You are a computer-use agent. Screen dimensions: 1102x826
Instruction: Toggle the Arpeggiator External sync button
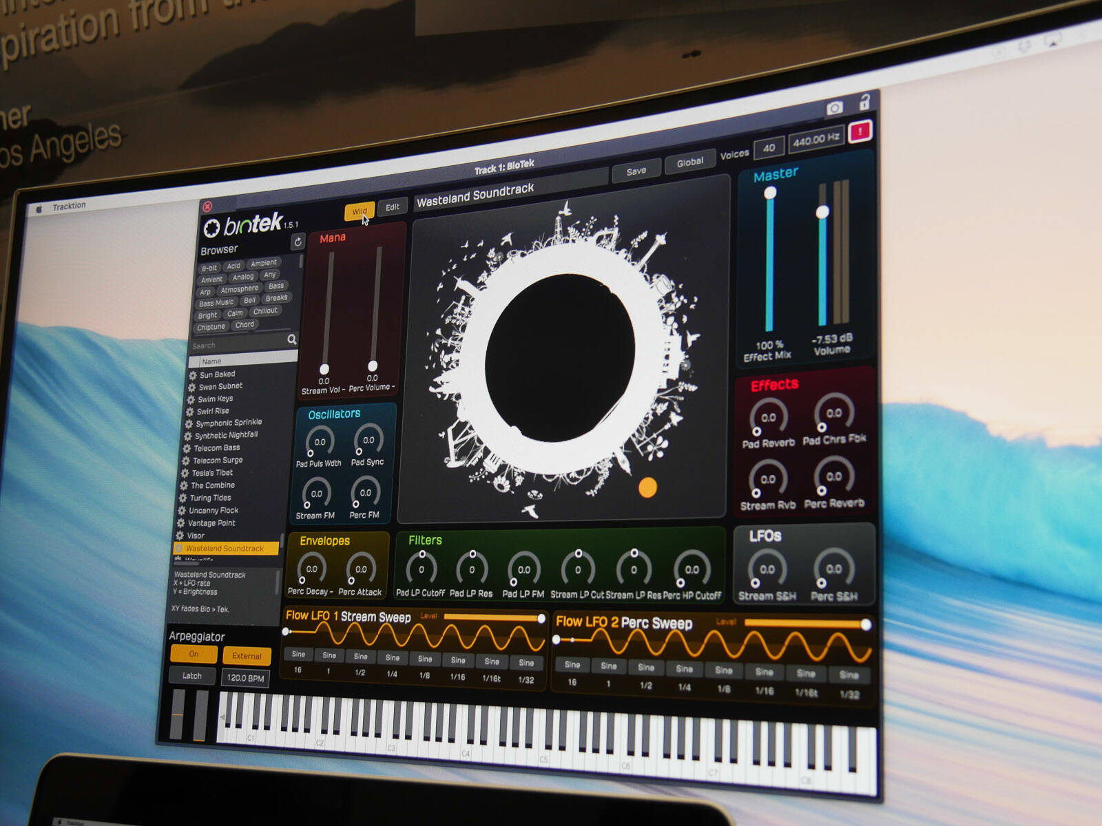247,656
